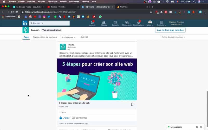Click Réactiver Premium gratuitement link

[176, 23]
